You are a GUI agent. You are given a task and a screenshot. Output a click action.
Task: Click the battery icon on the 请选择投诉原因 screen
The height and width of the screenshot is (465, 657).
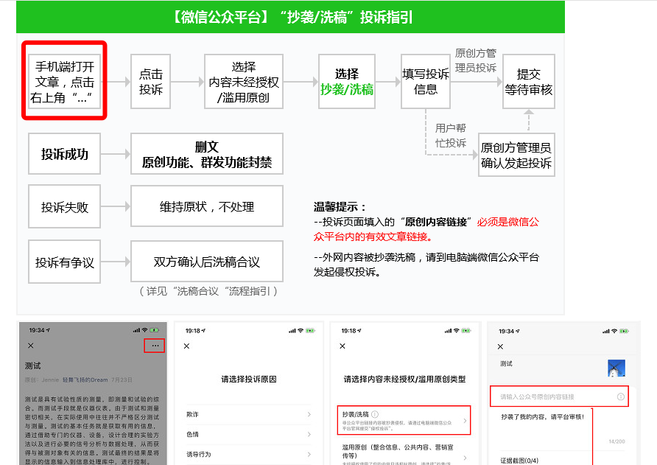(310, 331)
